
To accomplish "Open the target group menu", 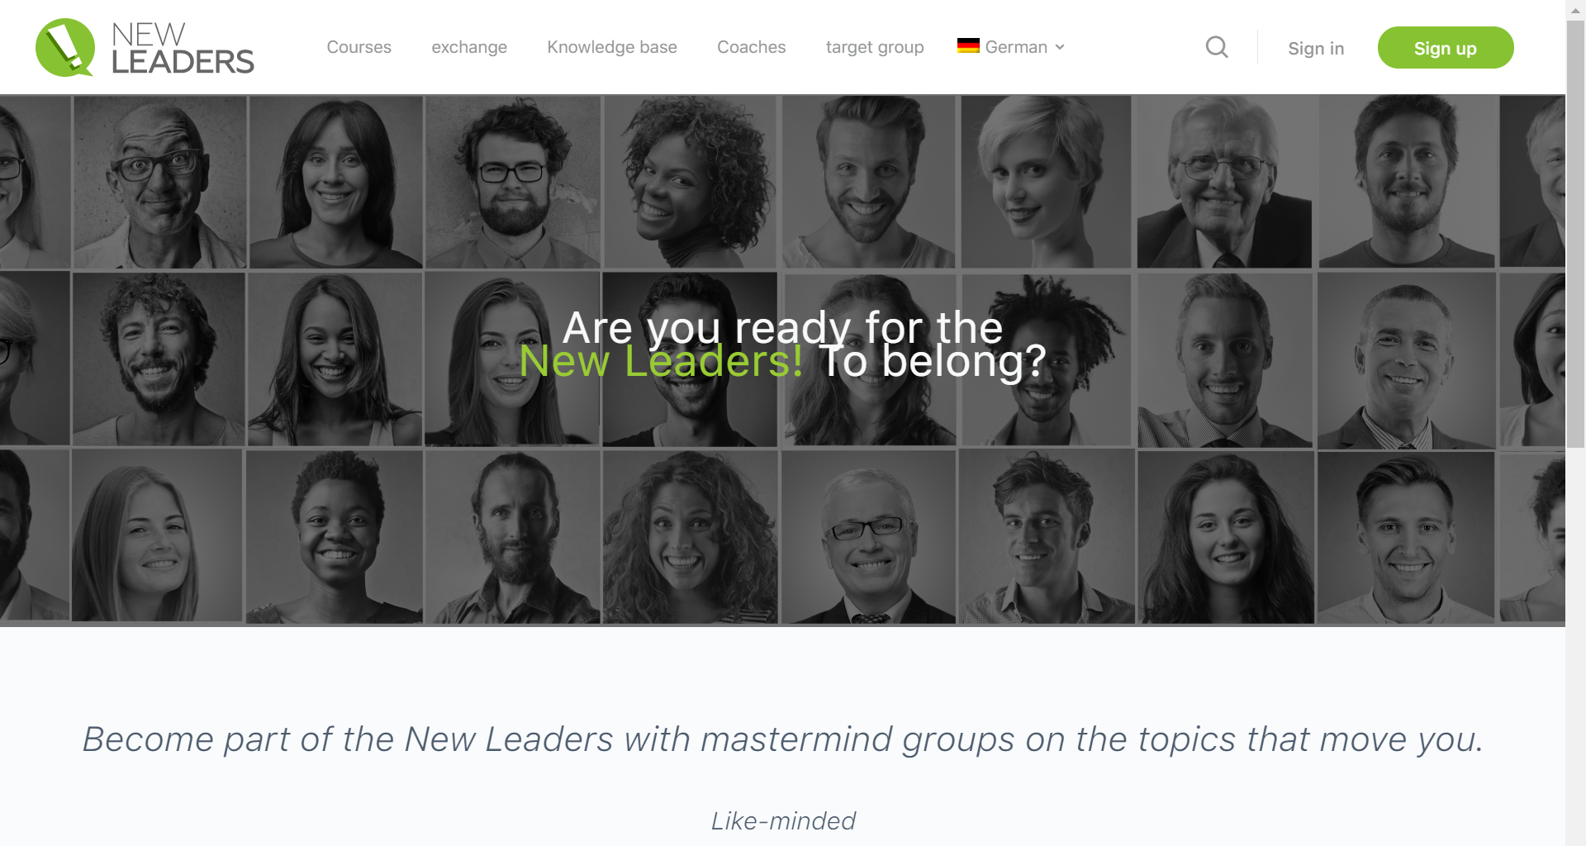I will [x=875, y=47].
